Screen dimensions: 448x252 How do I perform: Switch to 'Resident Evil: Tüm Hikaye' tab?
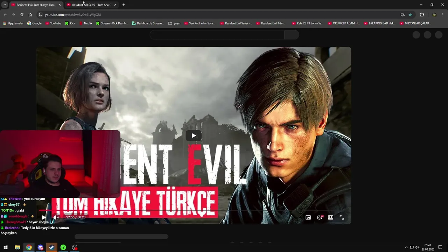click(36, 5)
